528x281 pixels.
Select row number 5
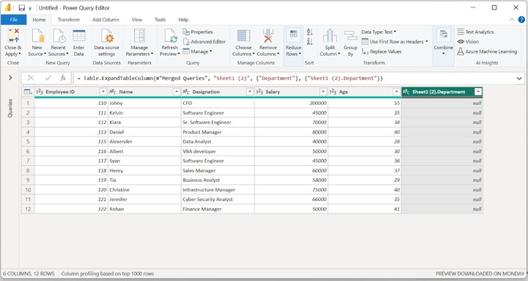click(28, 142)
